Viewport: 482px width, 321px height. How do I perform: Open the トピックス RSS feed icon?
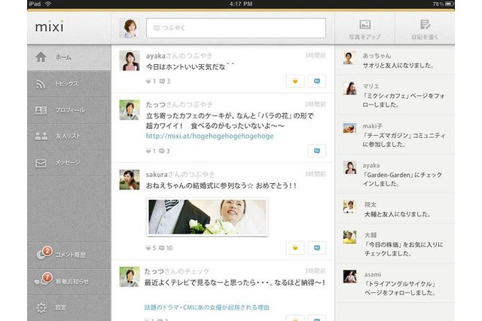(x=41, y=84)
